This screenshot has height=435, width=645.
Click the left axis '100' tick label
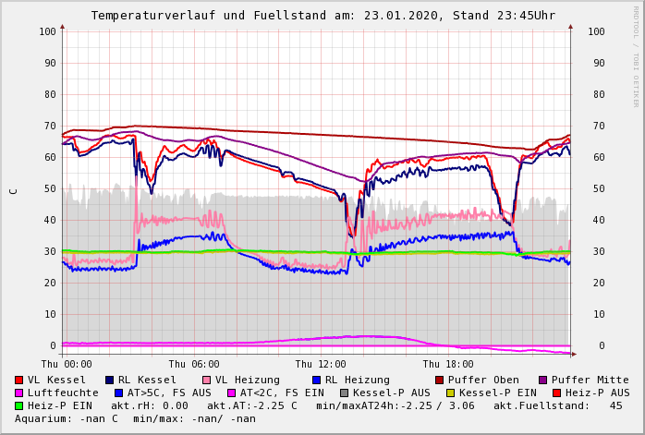pyautogui.click(x=48, y=31)
